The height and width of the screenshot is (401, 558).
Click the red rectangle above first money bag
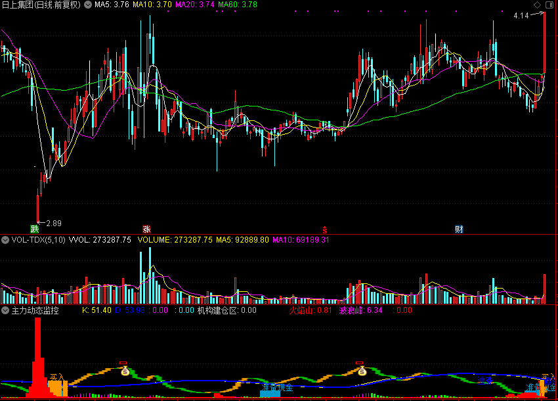pos(123,364)
